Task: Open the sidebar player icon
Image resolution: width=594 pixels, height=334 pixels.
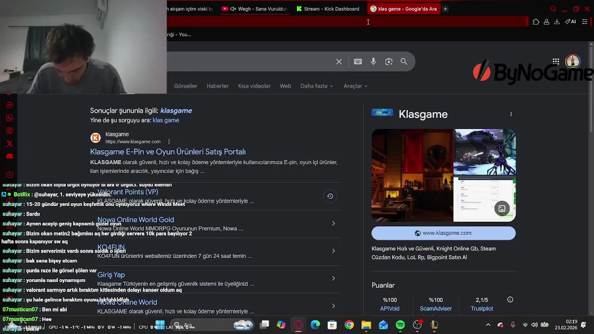Action: coord(9,175)
